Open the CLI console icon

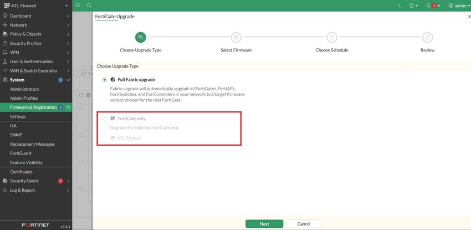pyautogui.click(x=400, y=6)
